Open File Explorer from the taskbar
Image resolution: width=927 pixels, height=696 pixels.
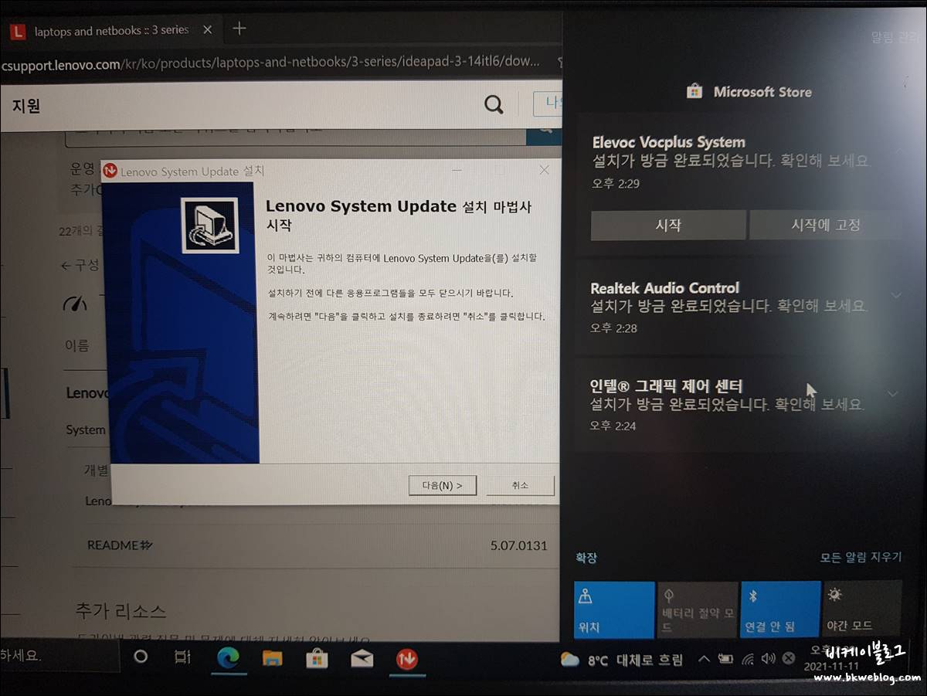click(272, 658)
